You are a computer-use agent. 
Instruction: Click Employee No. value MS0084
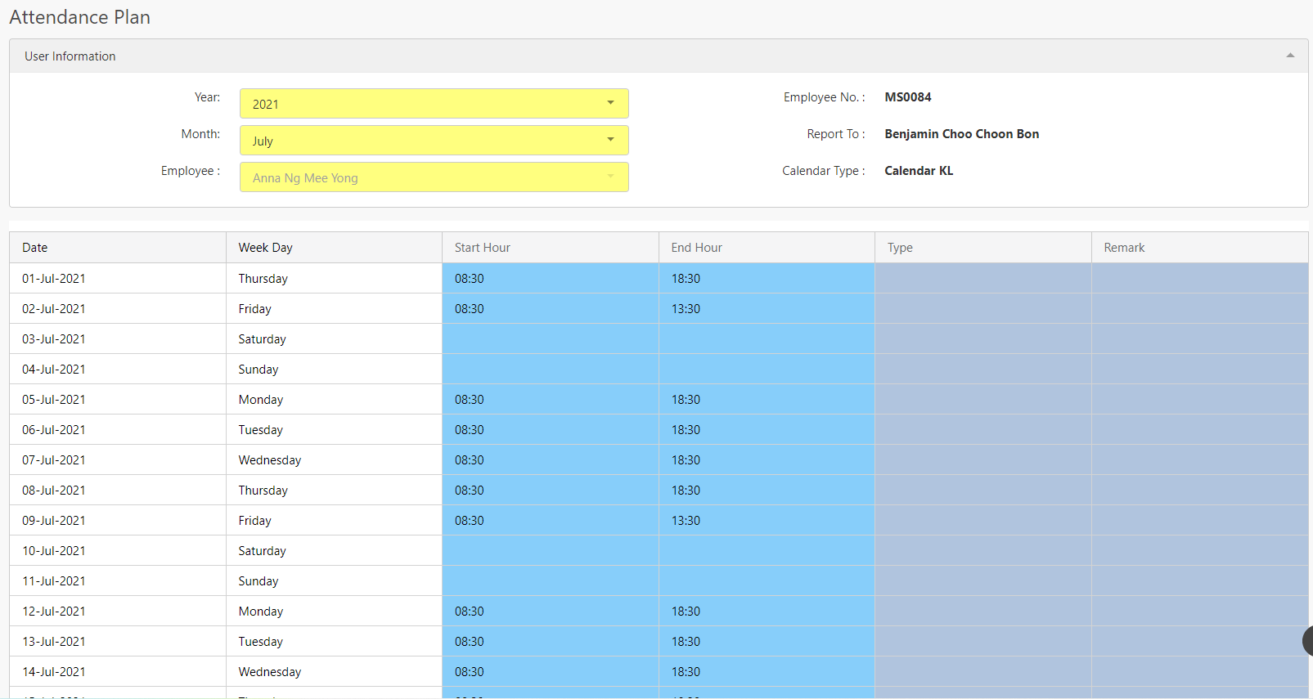click(908, 97)
